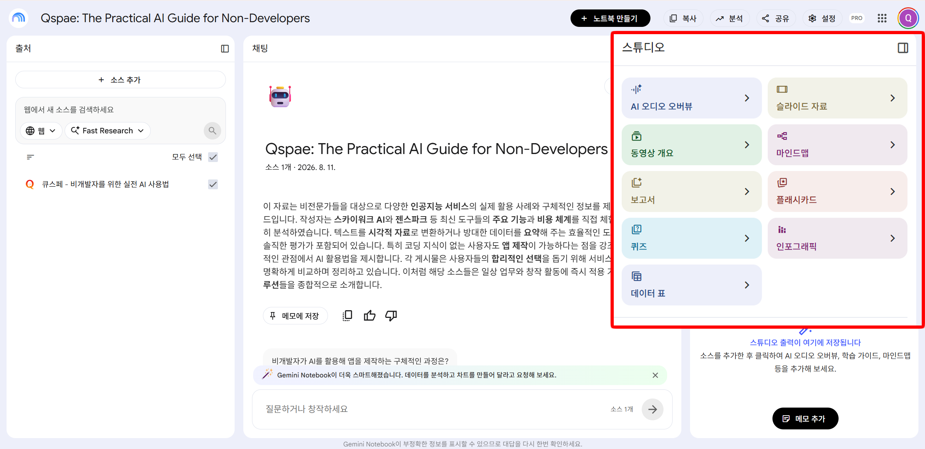Click the 소스 1개 counter in chat box
The height and width of the screenshot is (449, 925).
click(622, 409)
